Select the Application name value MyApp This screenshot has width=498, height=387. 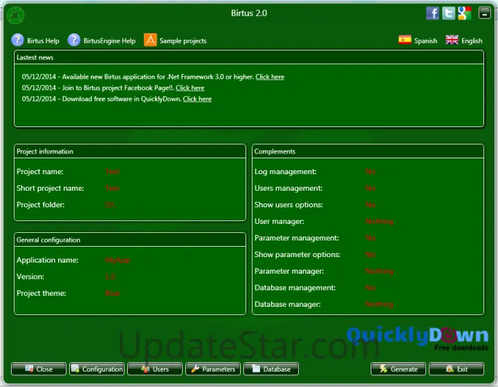click(x=118, y=260)
